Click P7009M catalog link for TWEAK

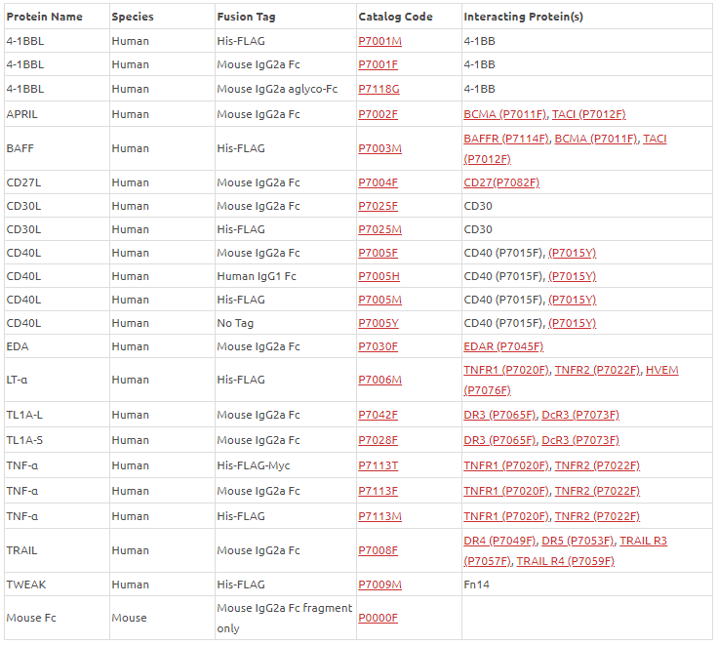pos(379,585)
